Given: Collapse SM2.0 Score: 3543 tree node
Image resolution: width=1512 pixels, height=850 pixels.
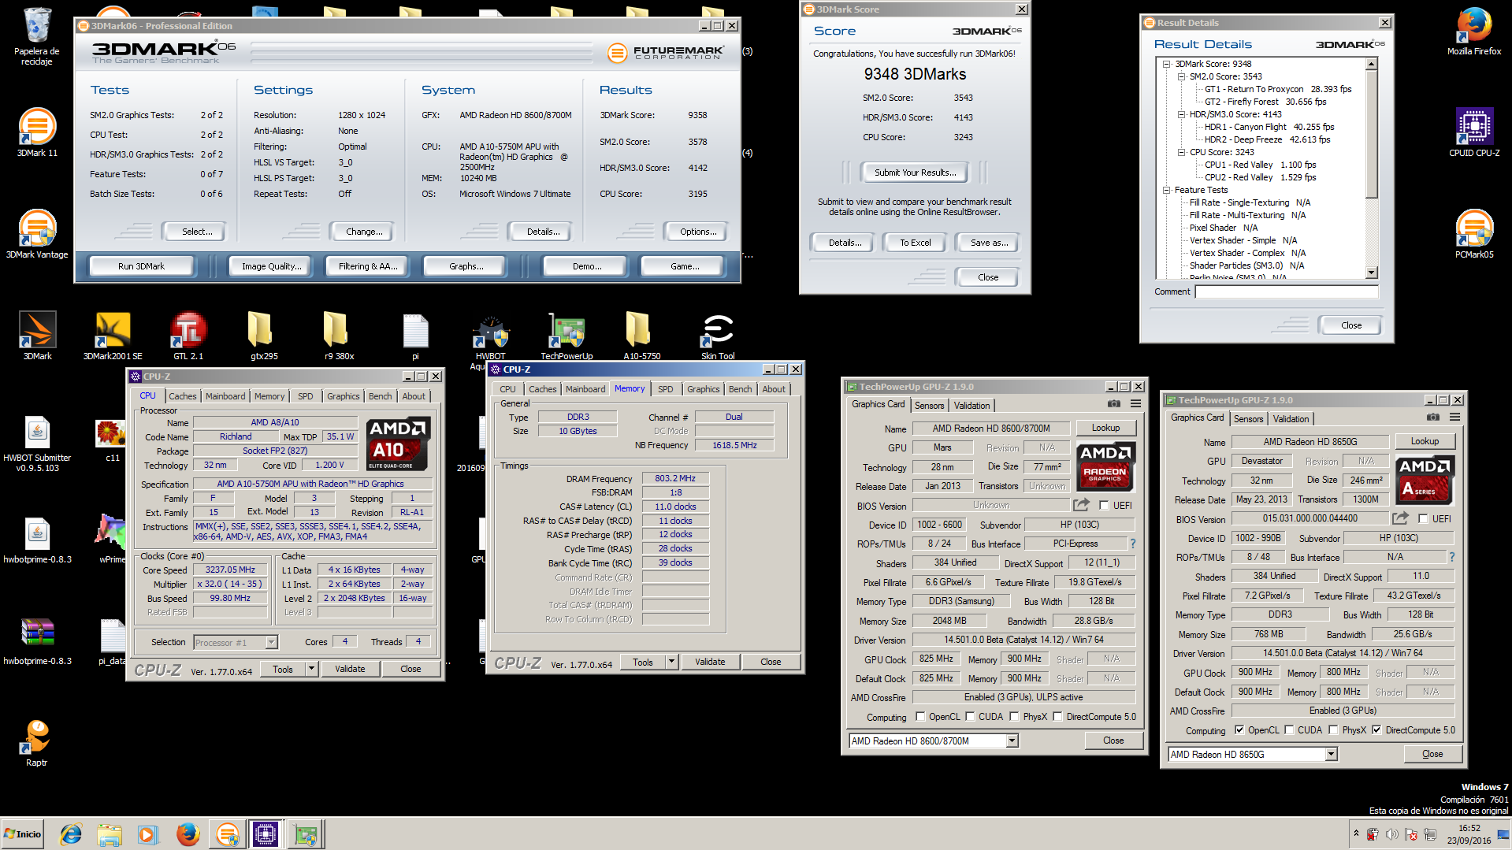Looking at the screenshot, I should [1181, 76].
